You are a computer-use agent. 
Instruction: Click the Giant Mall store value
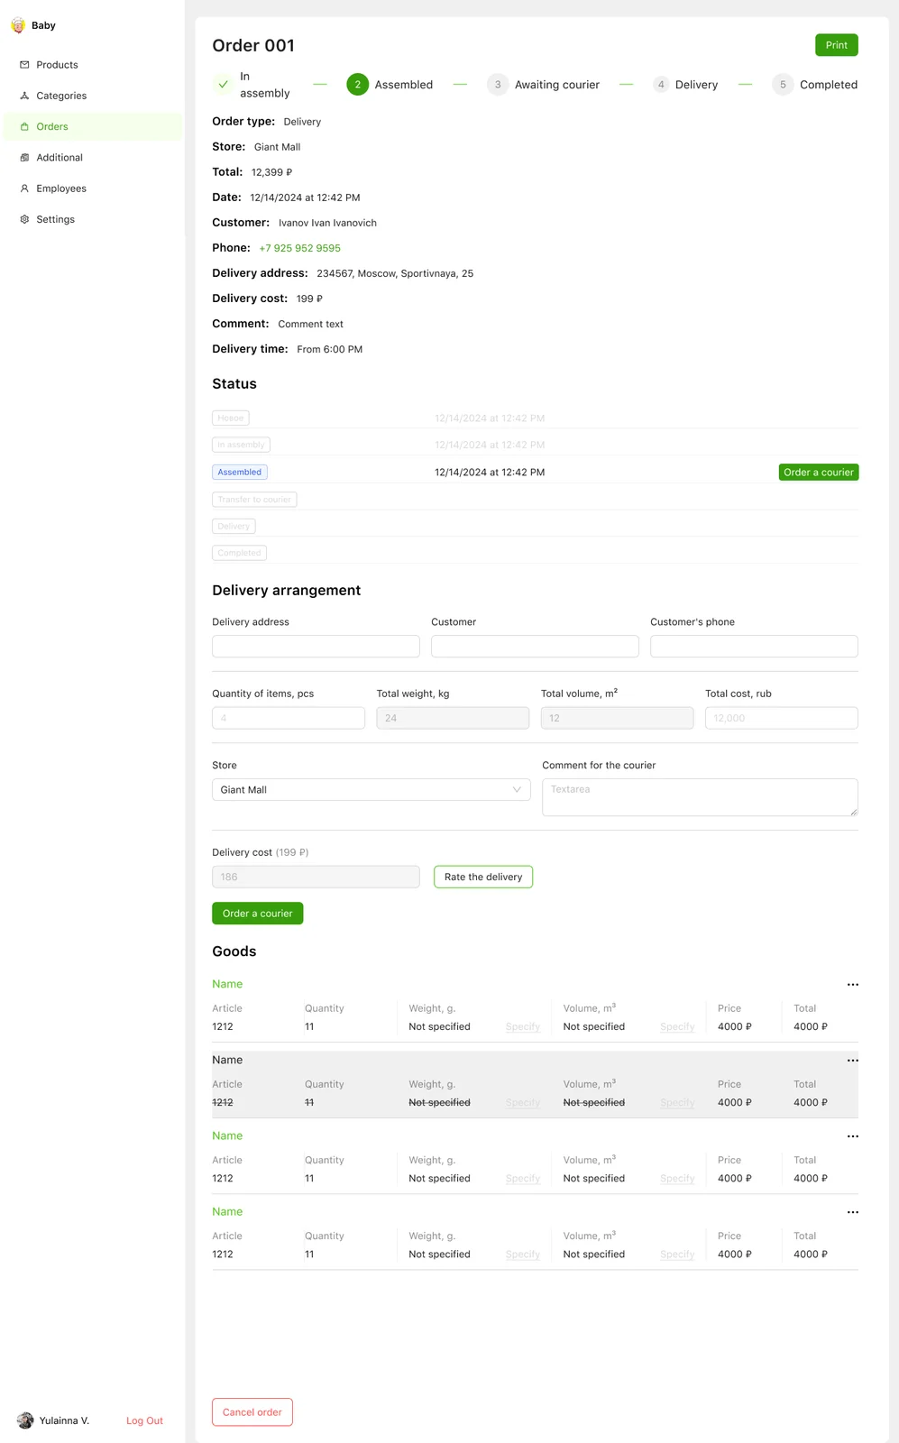(x=277, y=147)
